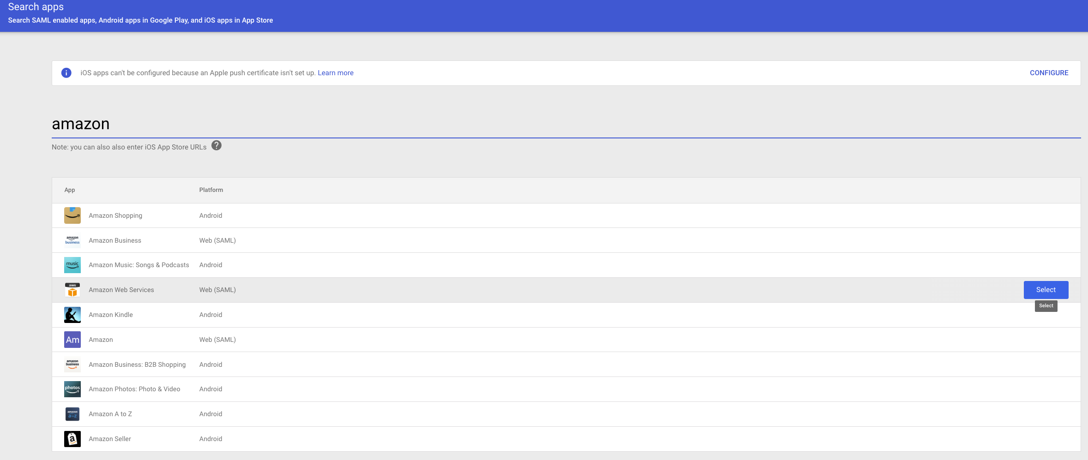Image resolution: width=1088 pixels, height=460 pixels.
Task: Click the Amazon Photos app icon
Action: pos(72,389)
